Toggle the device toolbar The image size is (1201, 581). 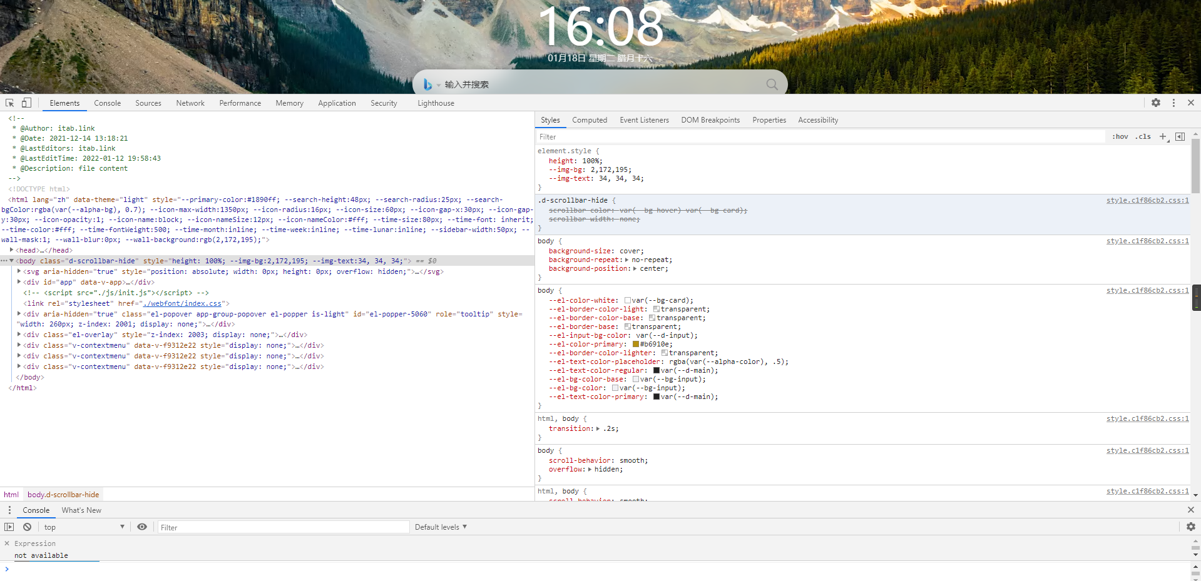click(x=26, y=103)
